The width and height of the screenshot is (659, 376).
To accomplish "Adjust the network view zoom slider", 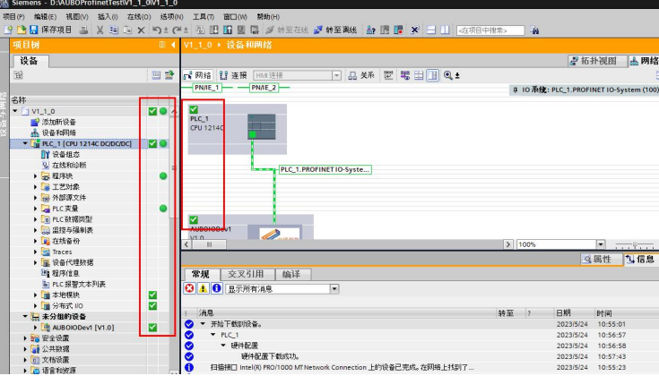I will (x=635, y=244).
